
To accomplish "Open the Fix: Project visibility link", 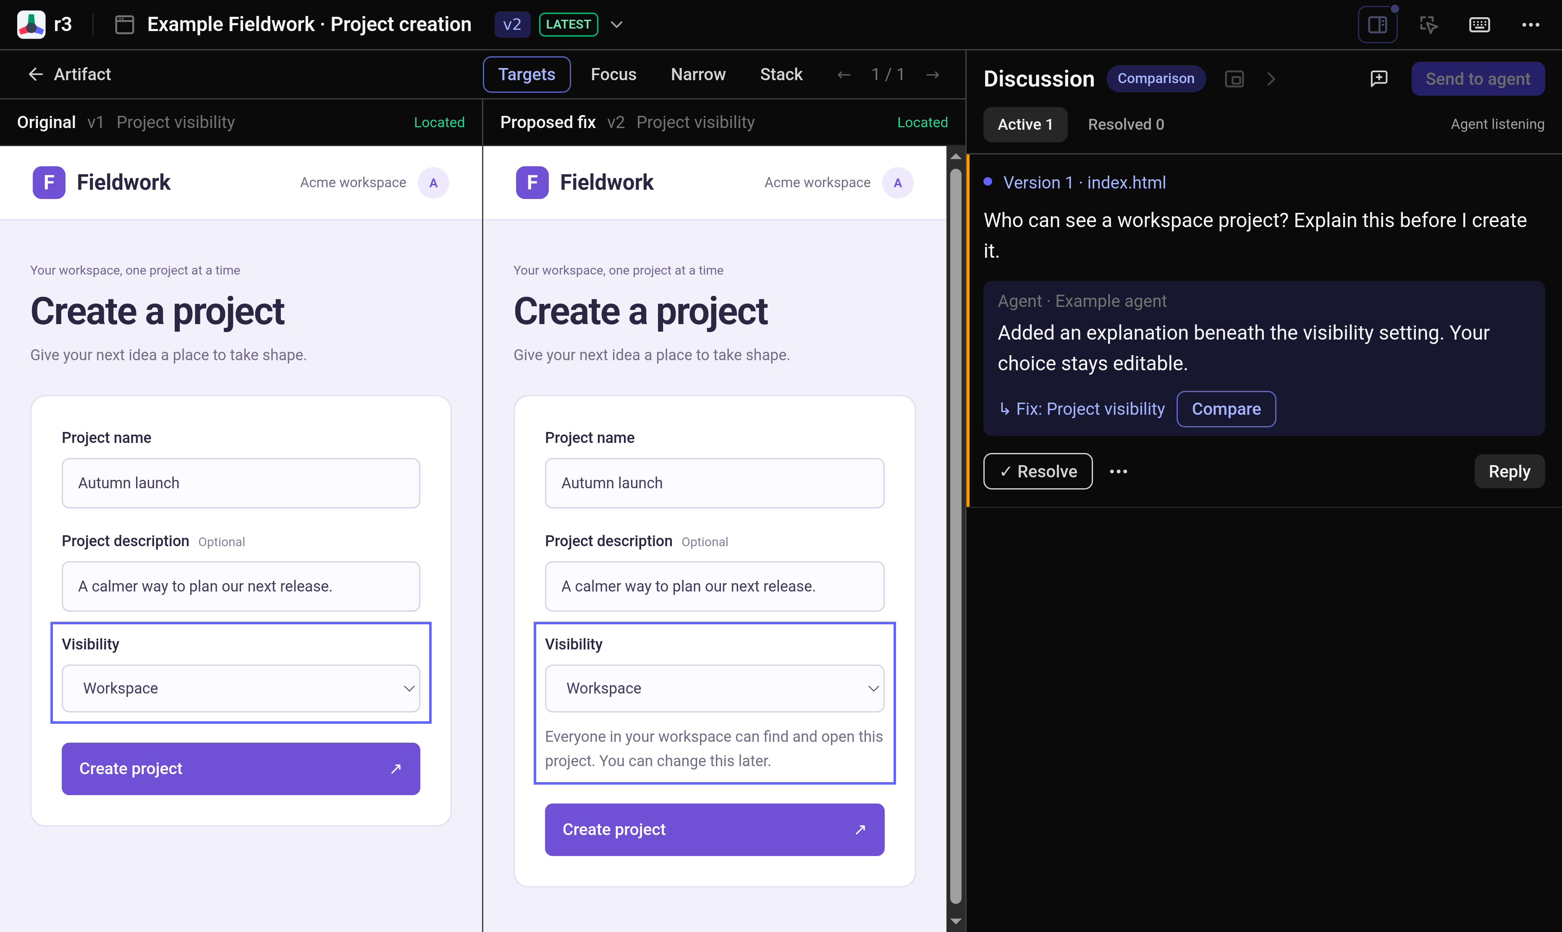I will click(1082, 409).
